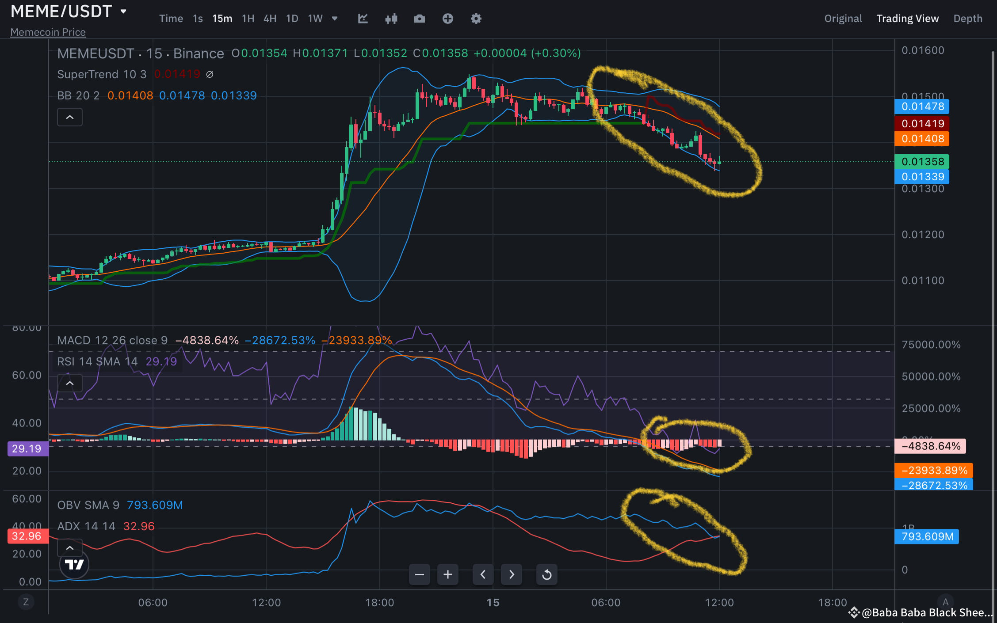Open chart settings gear icon
997x623 pixels.
tap(476, 19)
